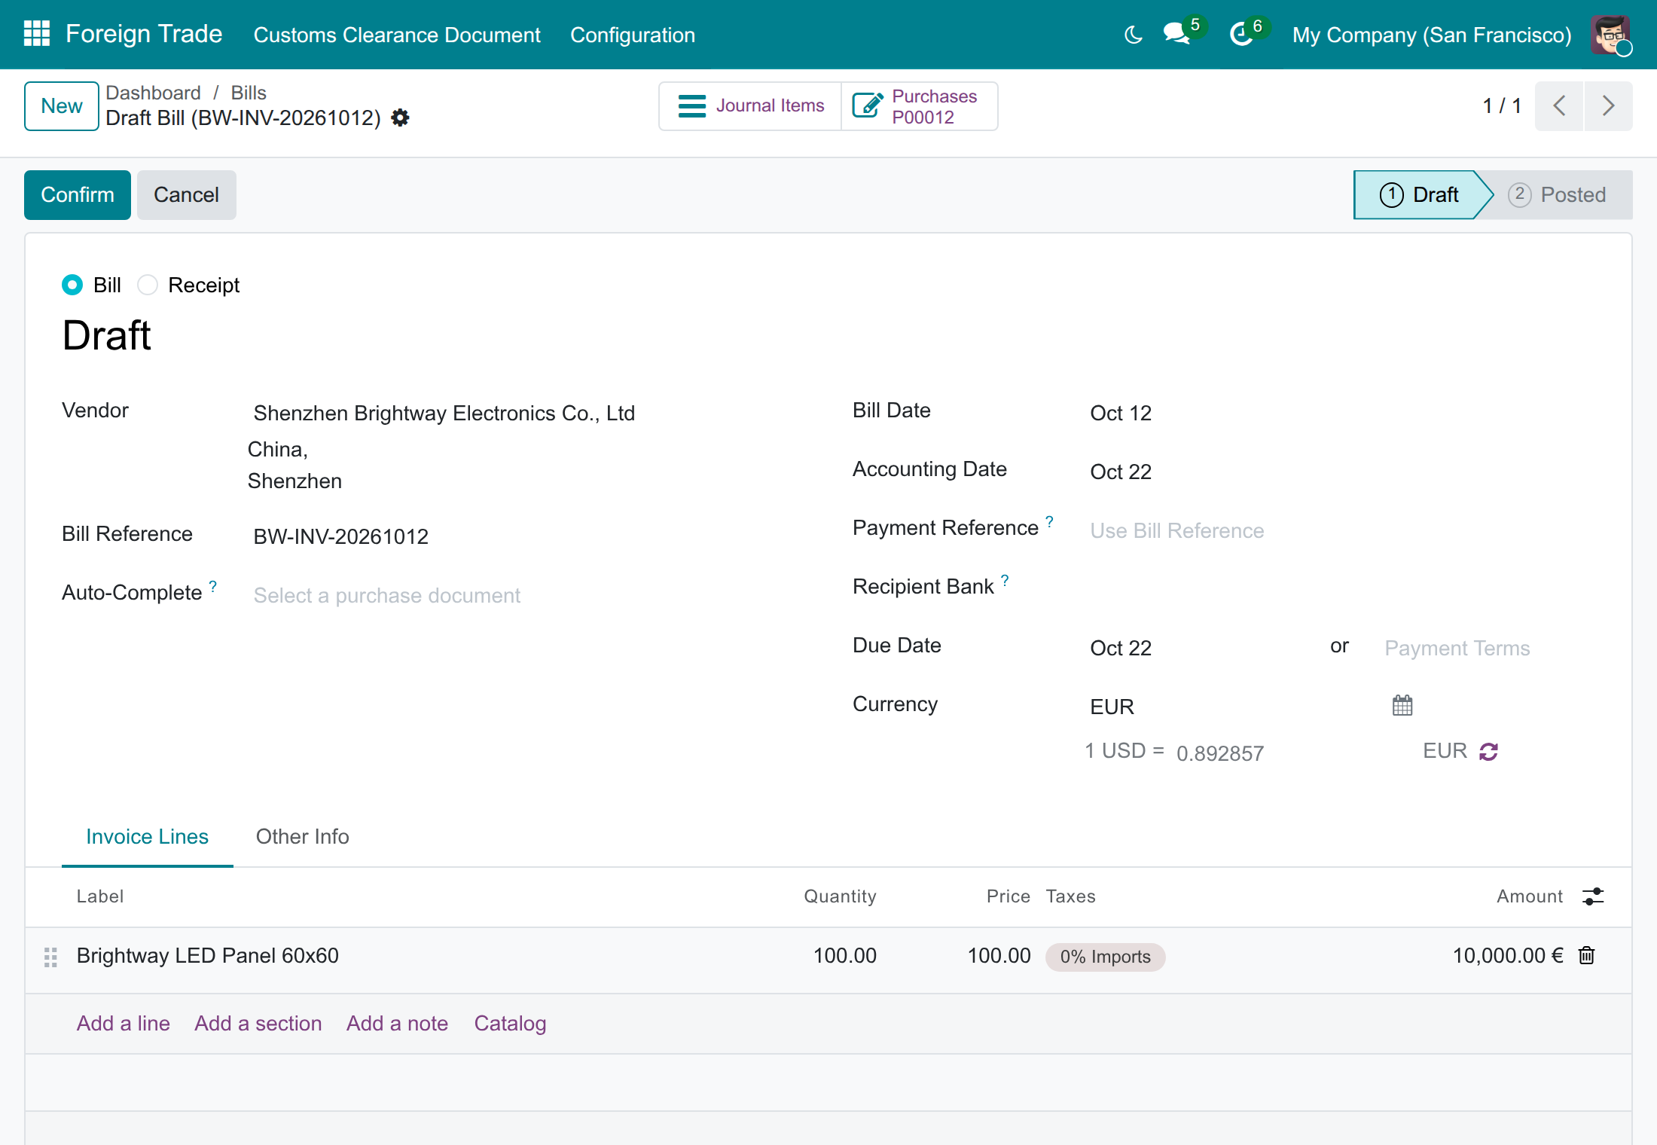Click the currency rate calendar icon
1657x1145 pixels.
click(1402, 706)
